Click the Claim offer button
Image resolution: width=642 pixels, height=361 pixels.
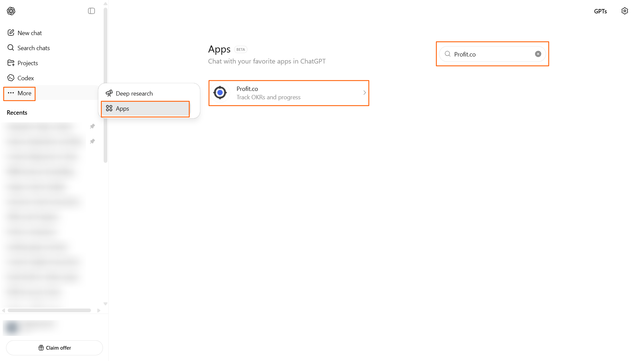pyautogui.click(x=55, y=348)
